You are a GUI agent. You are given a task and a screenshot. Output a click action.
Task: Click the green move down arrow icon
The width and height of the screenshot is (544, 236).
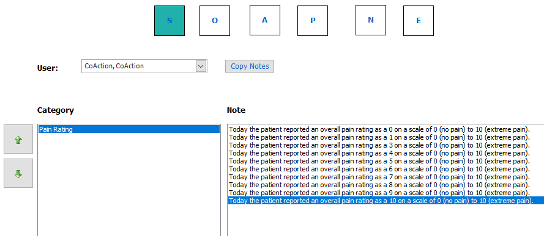point(18,174)
